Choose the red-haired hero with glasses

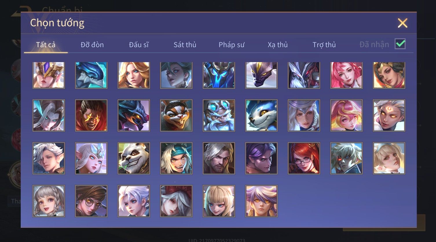point(304,158)
